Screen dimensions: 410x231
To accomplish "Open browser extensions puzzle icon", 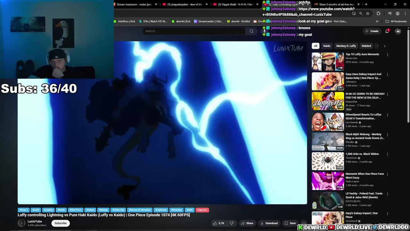I will point(379,13).
